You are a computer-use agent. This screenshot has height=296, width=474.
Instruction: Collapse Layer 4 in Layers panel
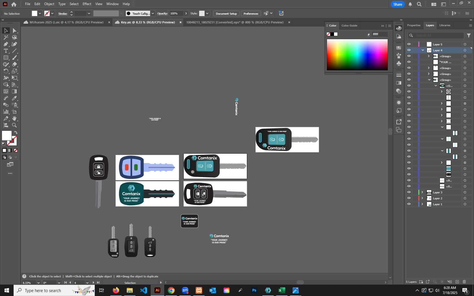pyautogui.click(x=423, y=50)
